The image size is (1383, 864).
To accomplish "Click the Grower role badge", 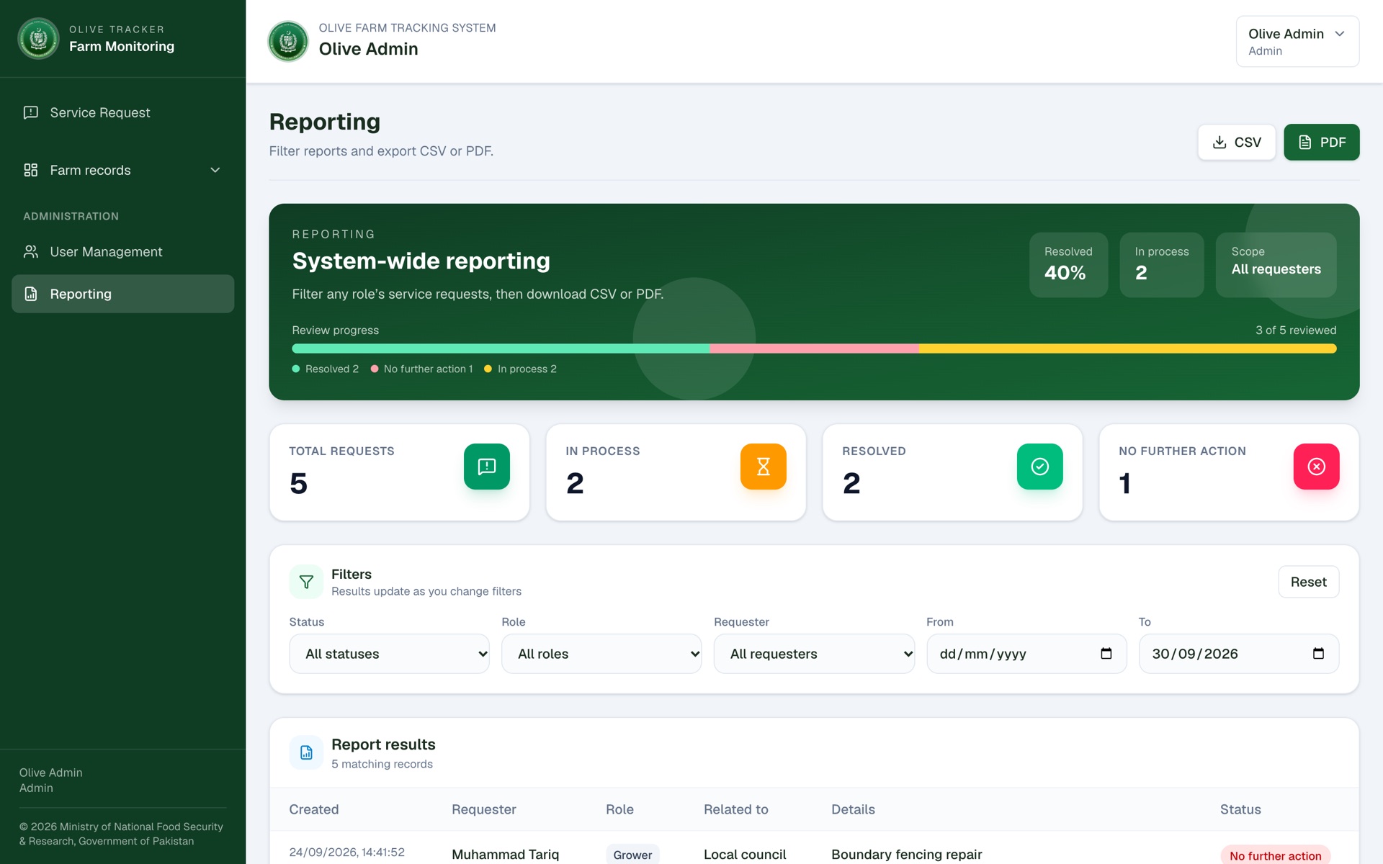I will point(632,855).
